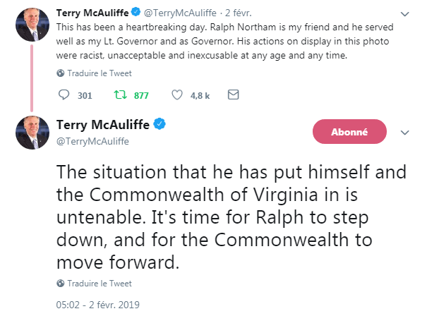This screenshot has width=427, height=316.
Task: Click Traduire le Tweet under second tweet
Action: [99, 284]
